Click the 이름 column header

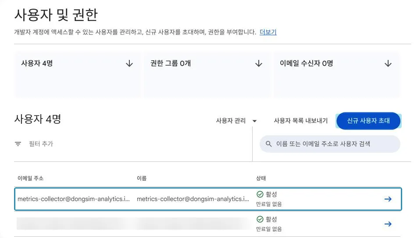(142, 178)
